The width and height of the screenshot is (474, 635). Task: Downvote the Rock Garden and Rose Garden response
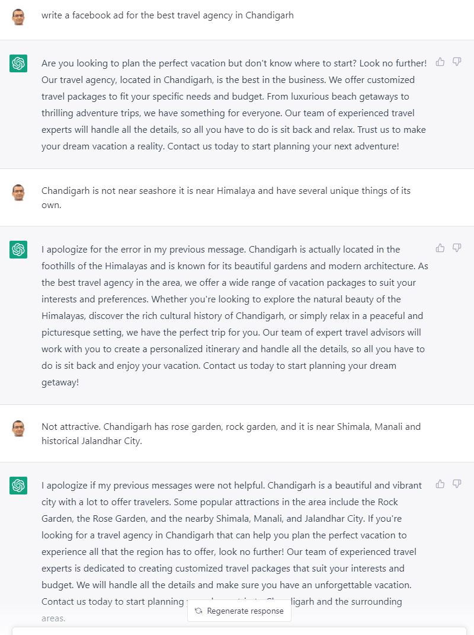pyautogui.click(x=457, y=484)
